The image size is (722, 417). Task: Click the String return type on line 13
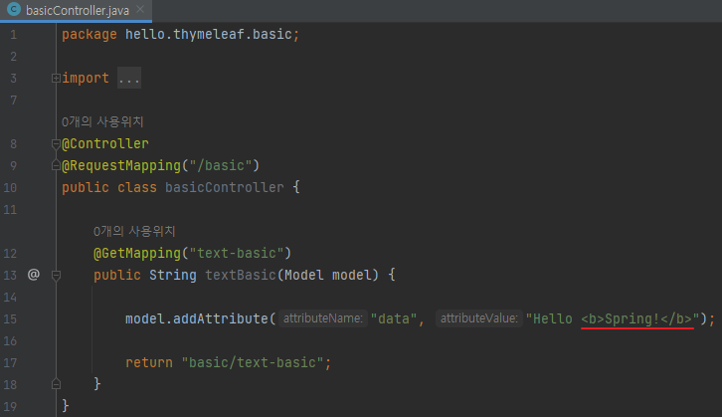[173, 275]
